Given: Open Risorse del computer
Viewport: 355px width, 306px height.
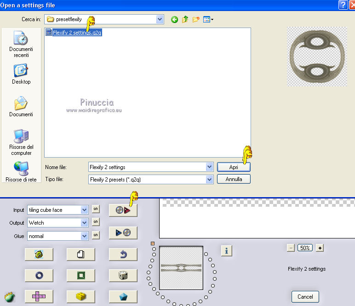Looking at the screenshot, I should pos(21,142).
